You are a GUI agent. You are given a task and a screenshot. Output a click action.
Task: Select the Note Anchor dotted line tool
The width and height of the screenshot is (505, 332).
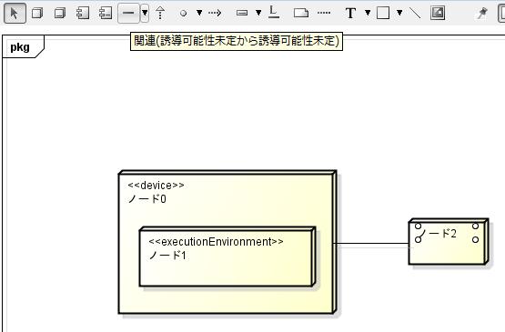[x=324, y=14]
